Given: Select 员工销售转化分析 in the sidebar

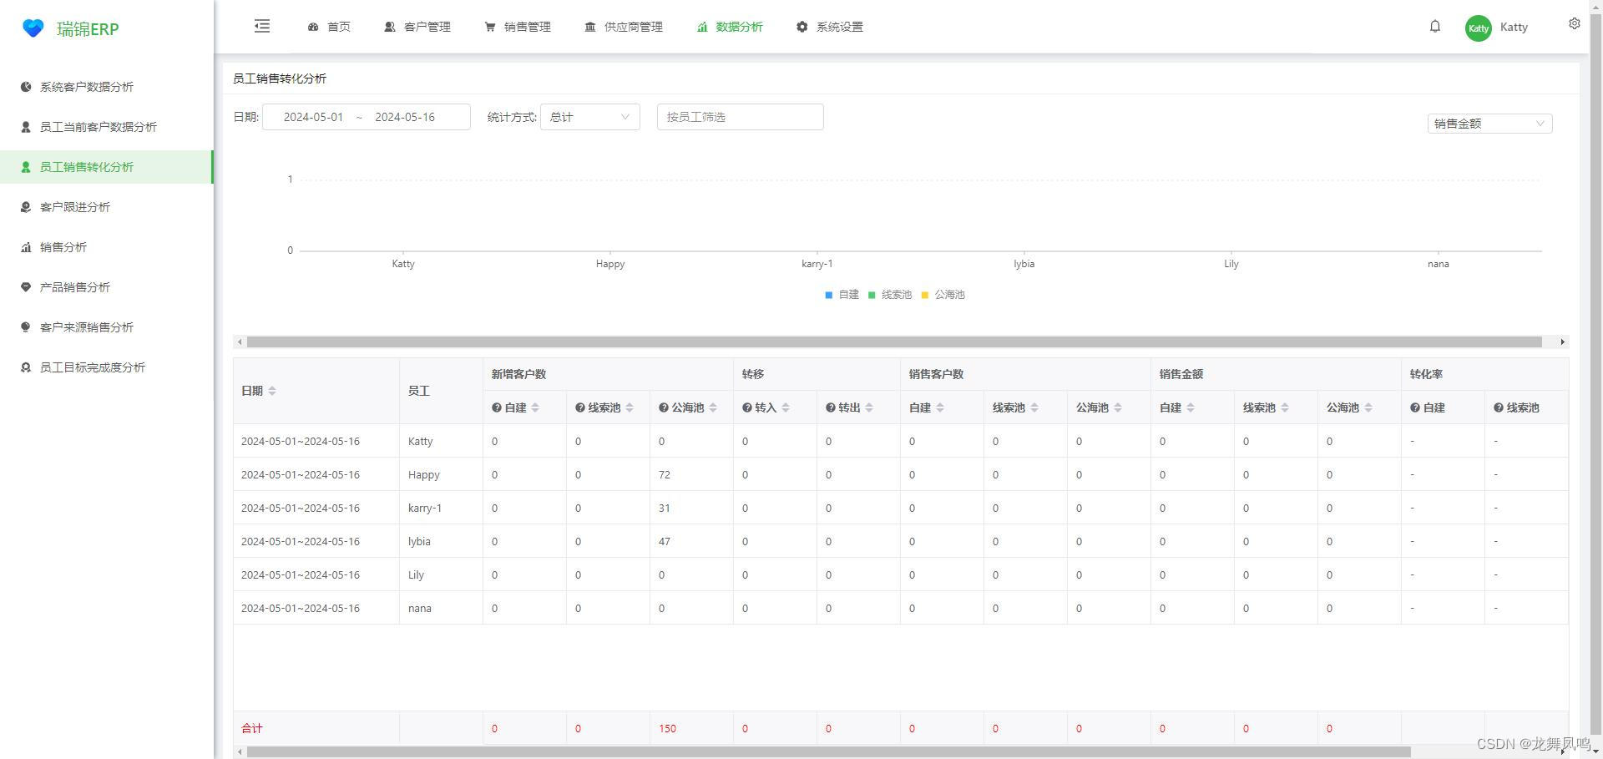Looking at the screenshot, I should 107,167.
